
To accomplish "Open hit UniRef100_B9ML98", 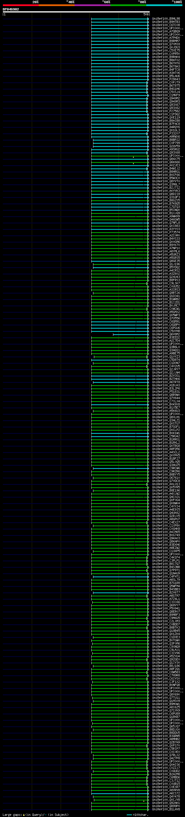I will [x=166, y=19].
